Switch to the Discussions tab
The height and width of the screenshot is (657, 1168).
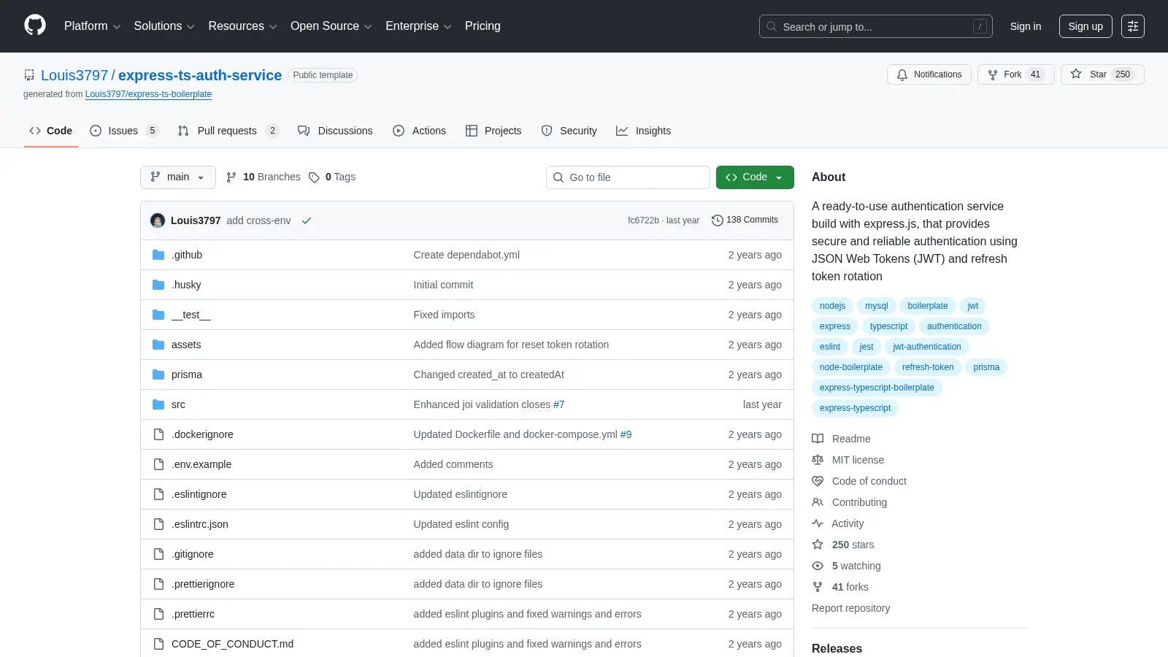tap(335, 131)
